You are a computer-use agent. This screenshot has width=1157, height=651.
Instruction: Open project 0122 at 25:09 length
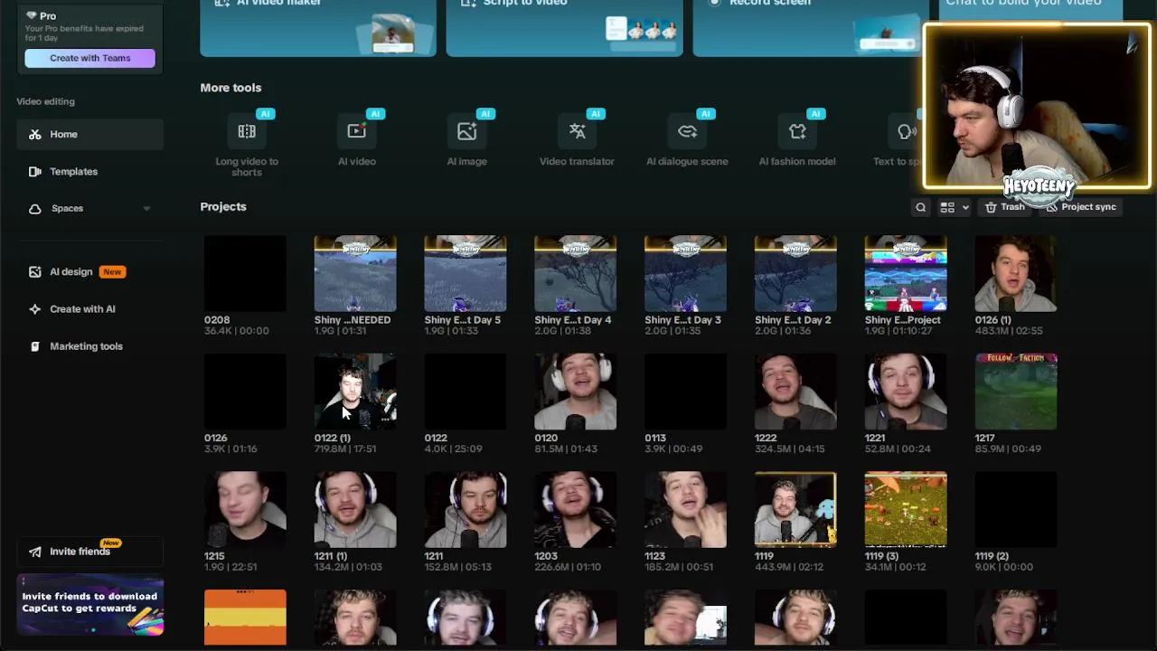[x=466, y=392]
